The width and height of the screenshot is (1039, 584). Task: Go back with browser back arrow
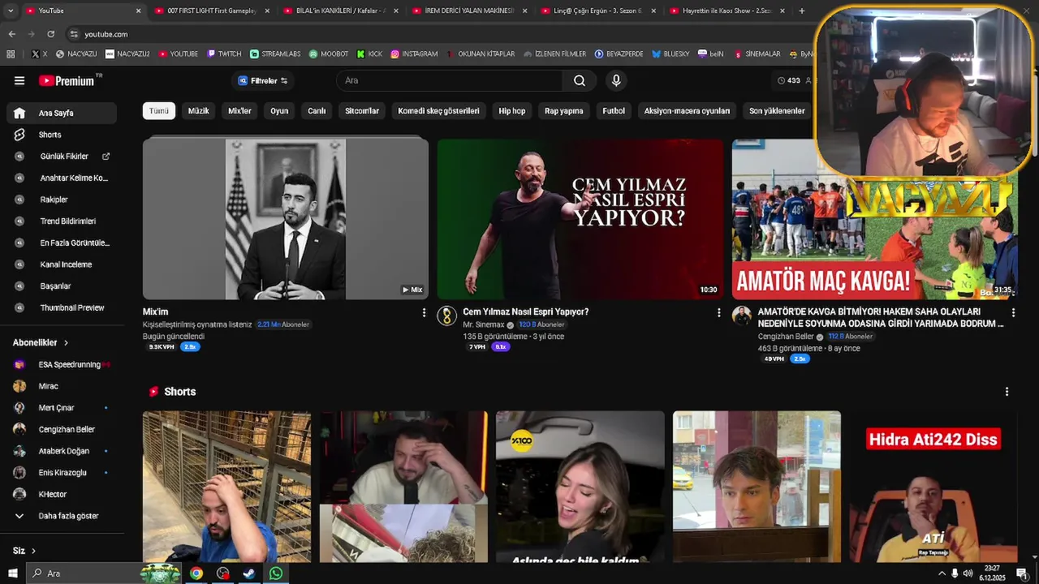pyautogui.click(x=11, y=34)
